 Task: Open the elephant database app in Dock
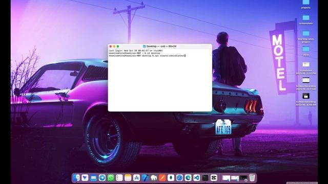pyautogui.click(x=154, y=178)
